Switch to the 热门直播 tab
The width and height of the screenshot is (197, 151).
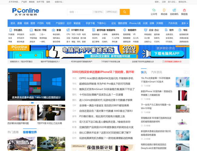tap(13, 132)
